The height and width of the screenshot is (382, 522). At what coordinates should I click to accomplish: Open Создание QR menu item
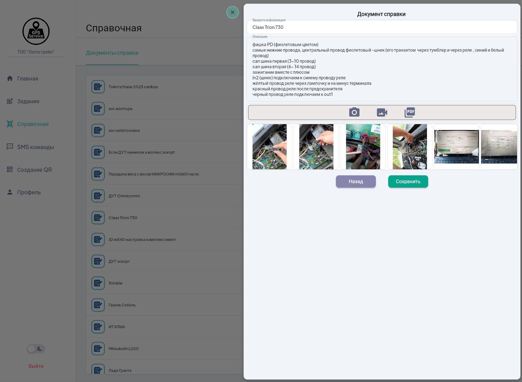pos(34,170)
